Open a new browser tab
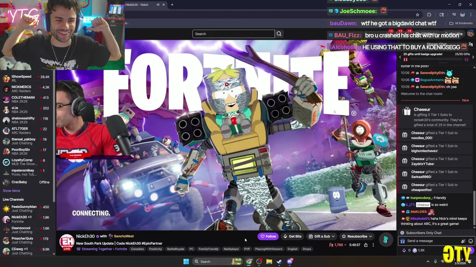476x267 pixels. coord(172,5)
